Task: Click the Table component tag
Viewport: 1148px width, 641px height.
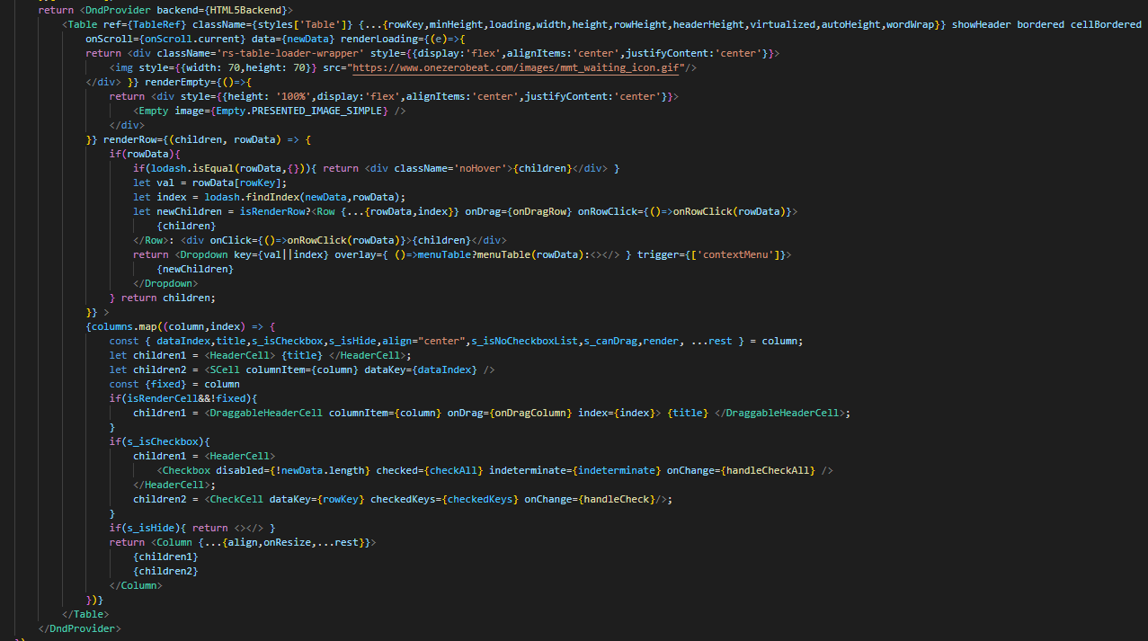Action: click(x=82, y=23)
